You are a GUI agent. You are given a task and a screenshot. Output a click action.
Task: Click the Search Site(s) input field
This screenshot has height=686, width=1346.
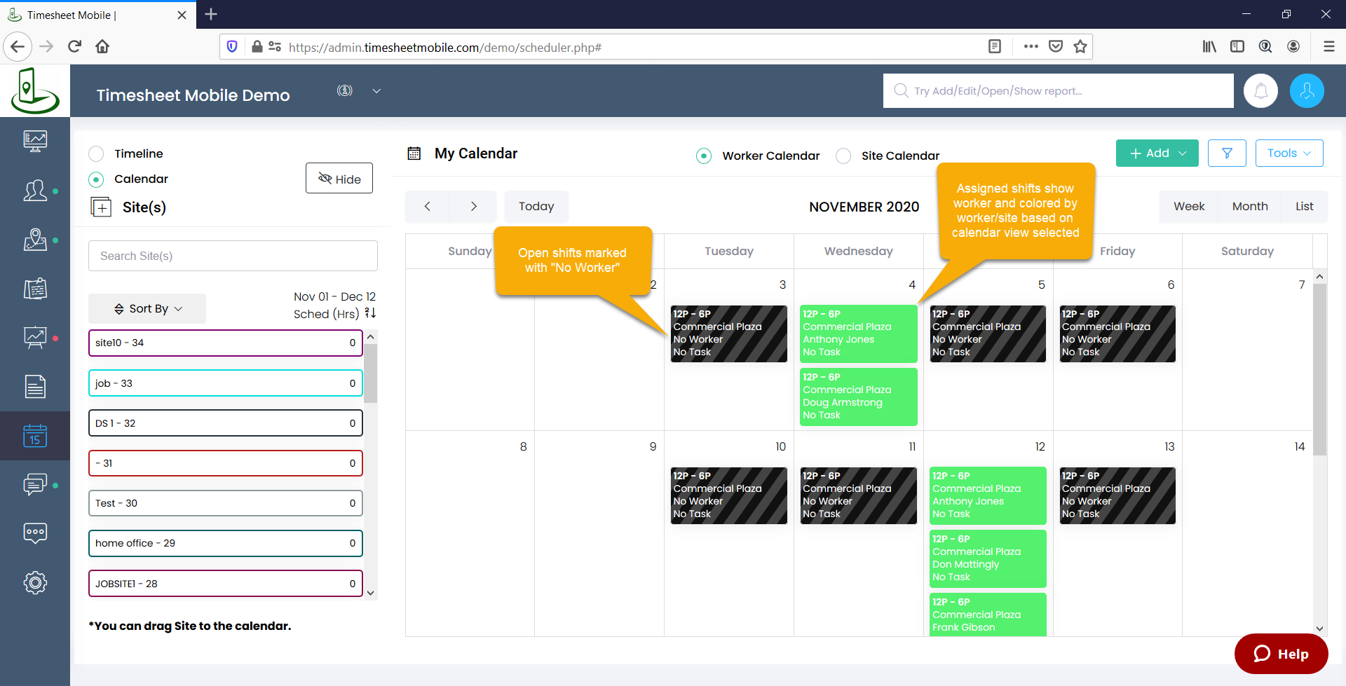click(x=233, y=256)
